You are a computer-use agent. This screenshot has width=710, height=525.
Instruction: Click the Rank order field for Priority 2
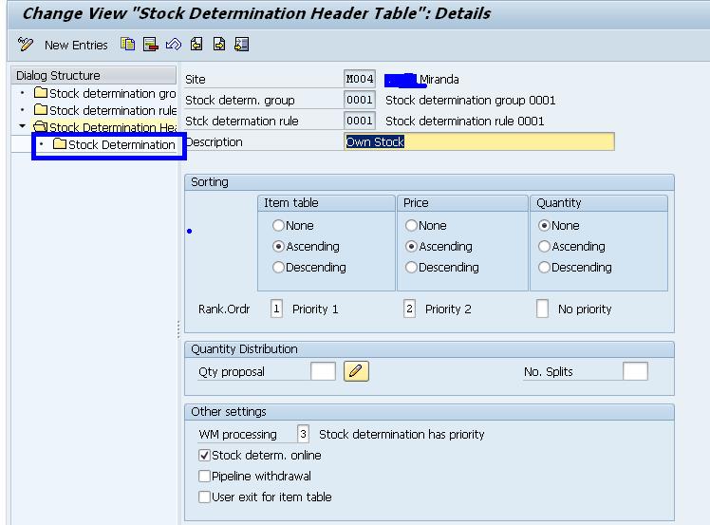[x=409, y=309]
